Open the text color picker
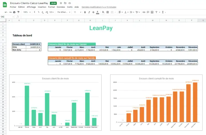 pyautogui.click(x=98, y=12)
